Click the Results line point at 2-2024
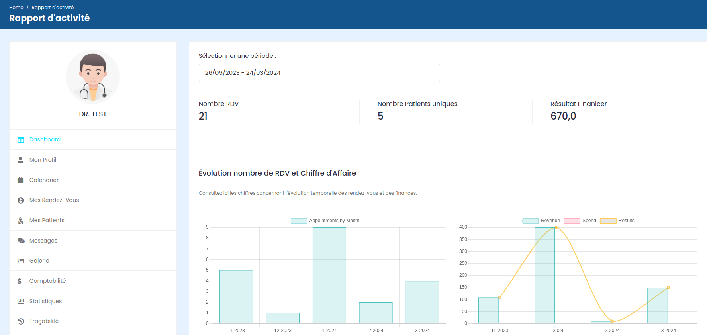The width and height of the screenshot is (707, 335). (612, 321)
